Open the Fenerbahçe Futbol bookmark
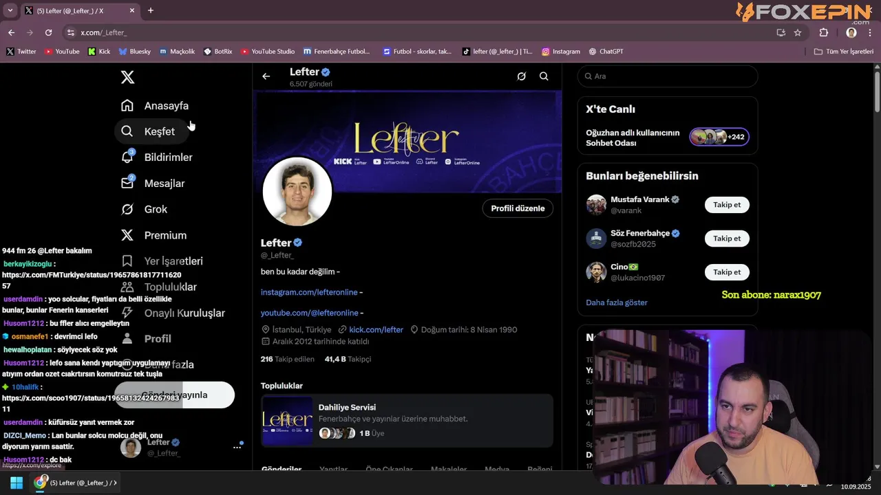 click(337, 52)
